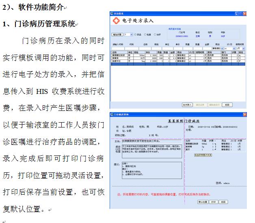Screen dimensions: 255x223
Task: Close the 诊治意见 prescription window
Action: pyautogui.click(x=244, y=13)
